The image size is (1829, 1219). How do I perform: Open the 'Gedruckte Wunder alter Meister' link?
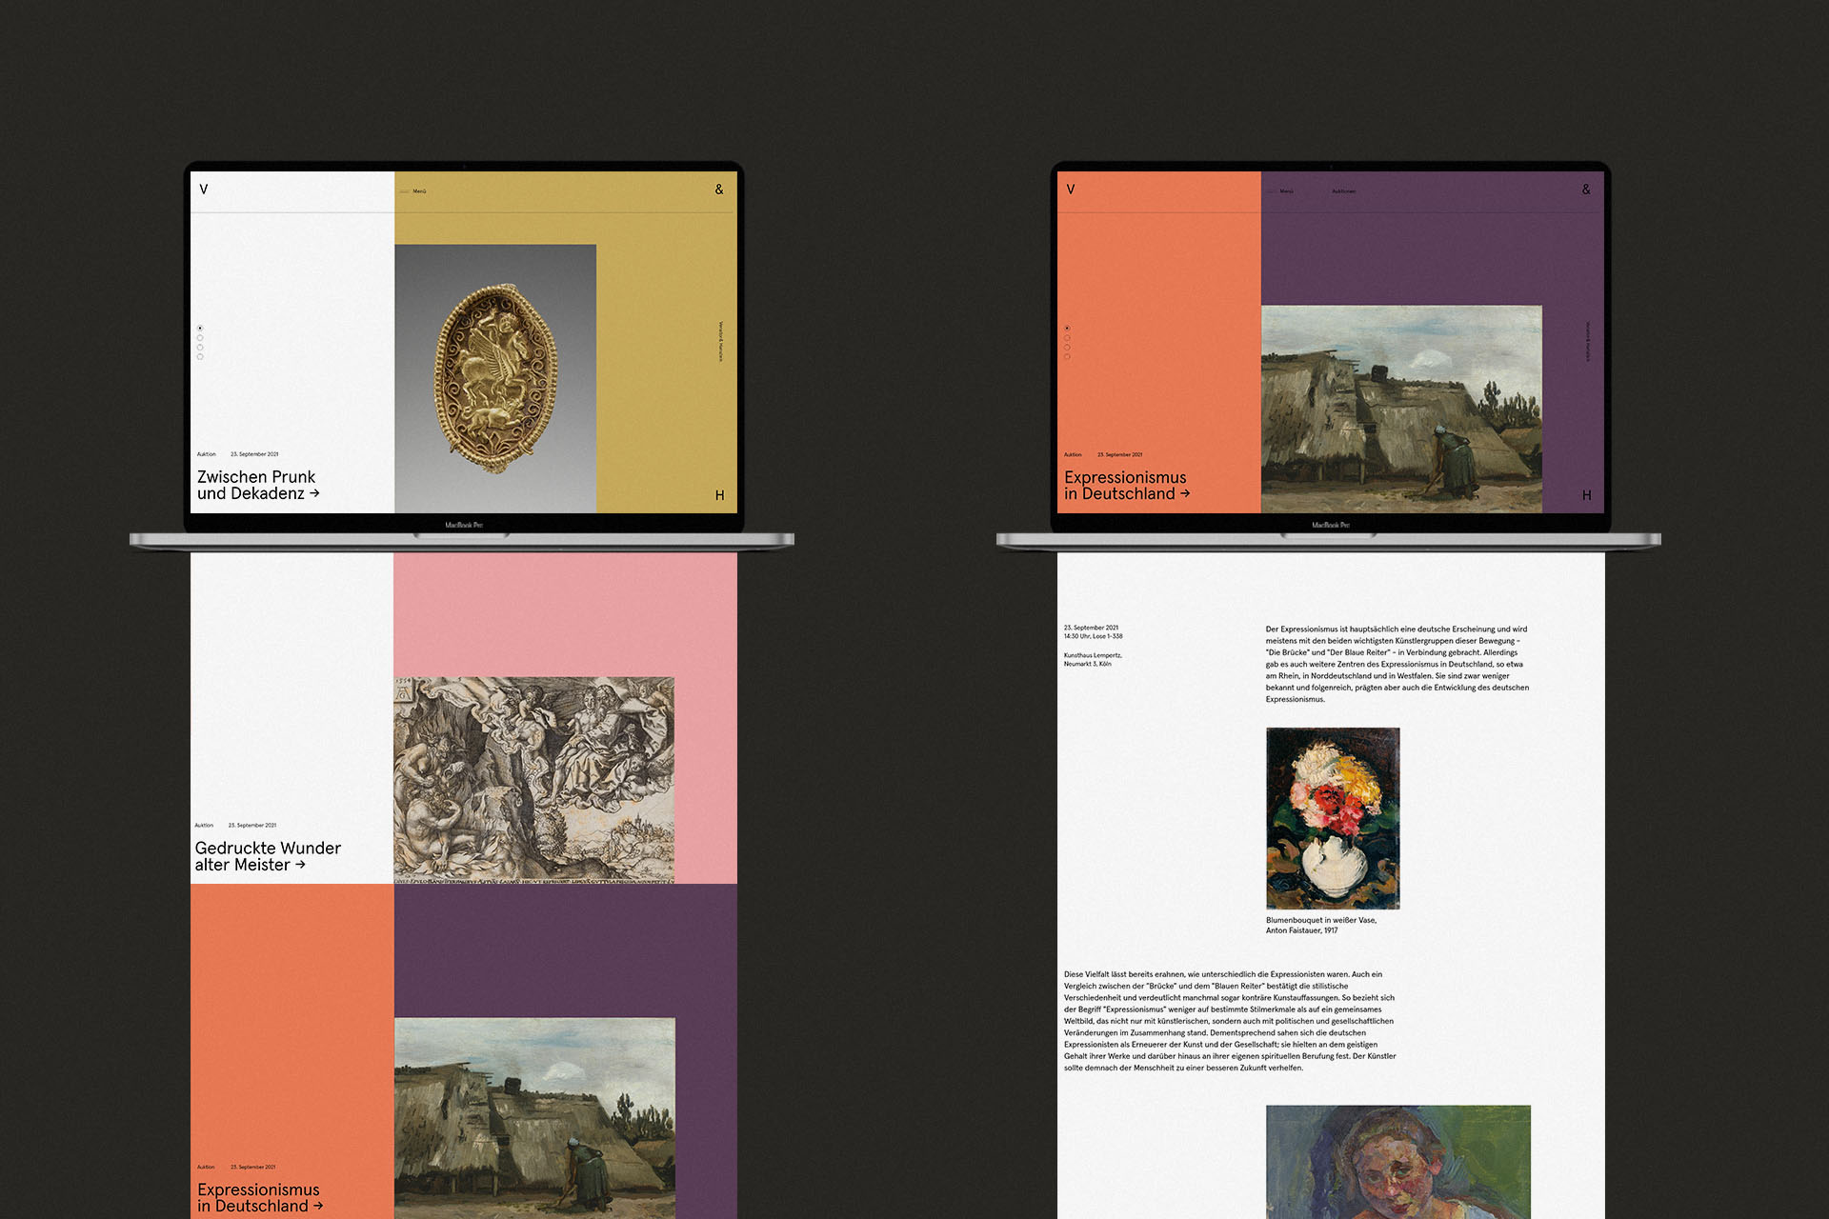[x=268, y=856]
